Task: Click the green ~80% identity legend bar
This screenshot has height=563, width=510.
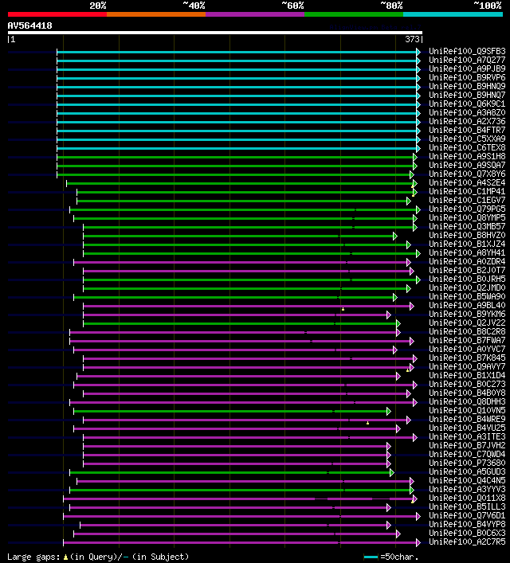Action: [x=354, y=14]
